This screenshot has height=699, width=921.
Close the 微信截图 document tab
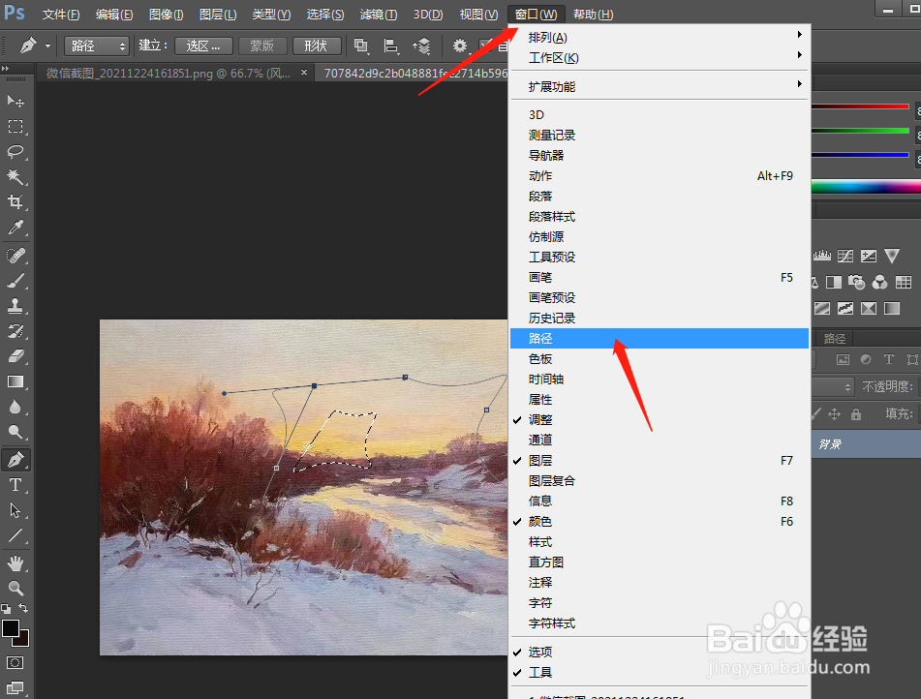pos(304,73)
